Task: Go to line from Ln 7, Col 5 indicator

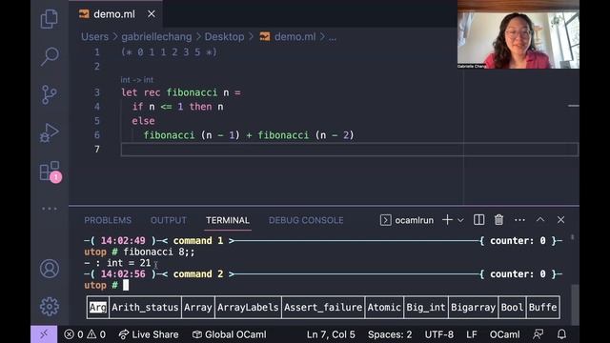Action: [x=331, y=334]
